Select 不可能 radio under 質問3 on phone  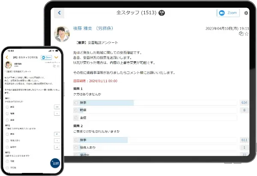(x=7, y=167)
